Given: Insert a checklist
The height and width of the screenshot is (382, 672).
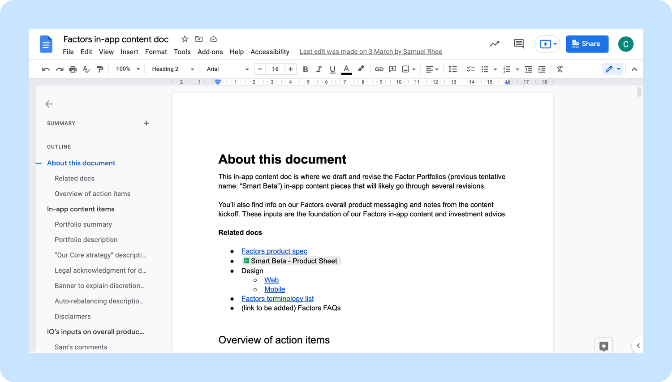Looking at the screenshot, I should [471, 69].
